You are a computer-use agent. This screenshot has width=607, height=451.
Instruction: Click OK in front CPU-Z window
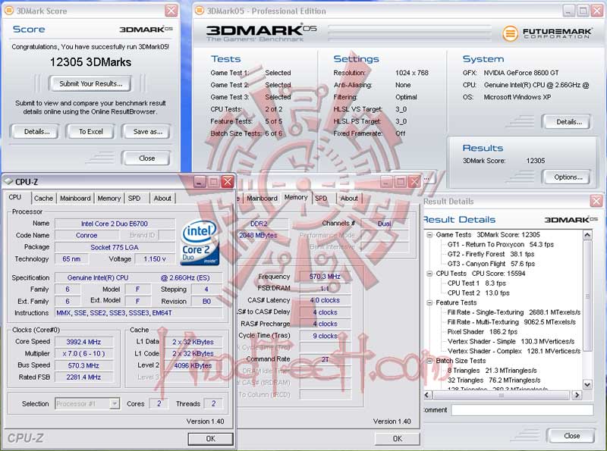tap(210, 439)
